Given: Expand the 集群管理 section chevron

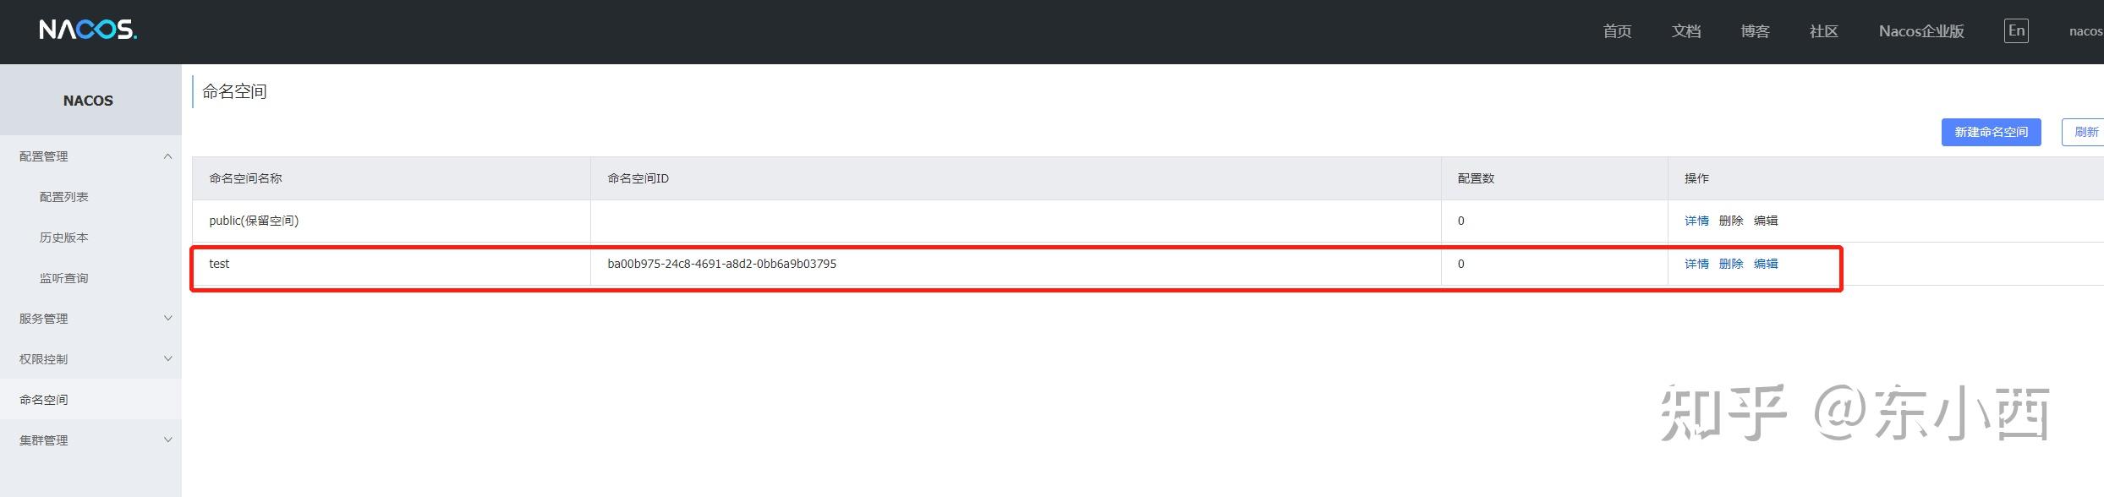Looking at the screenshot, I should tap(167, 440).
